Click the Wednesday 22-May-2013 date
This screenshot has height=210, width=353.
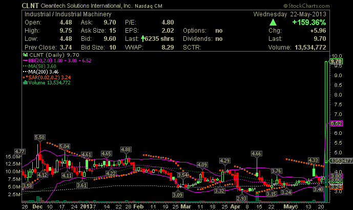click(x=290, y=14)
